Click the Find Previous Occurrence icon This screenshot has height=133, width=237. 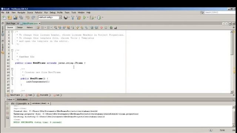60,28
